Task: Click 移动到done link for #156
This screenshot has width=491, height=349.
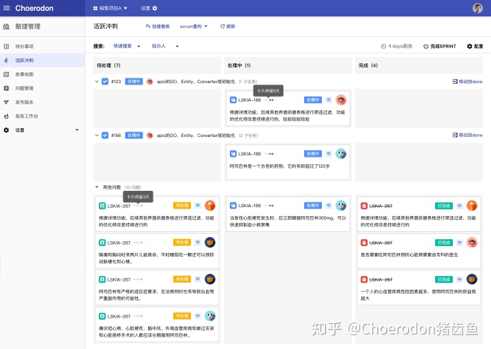Action: tap(468, 135)
